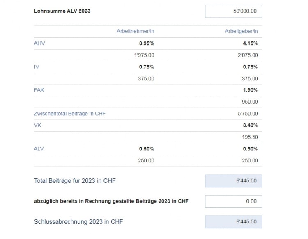Select the Total Beiträge für 2023 value box
This screenshot has width=308, height=239.
(x=233, y=181)
